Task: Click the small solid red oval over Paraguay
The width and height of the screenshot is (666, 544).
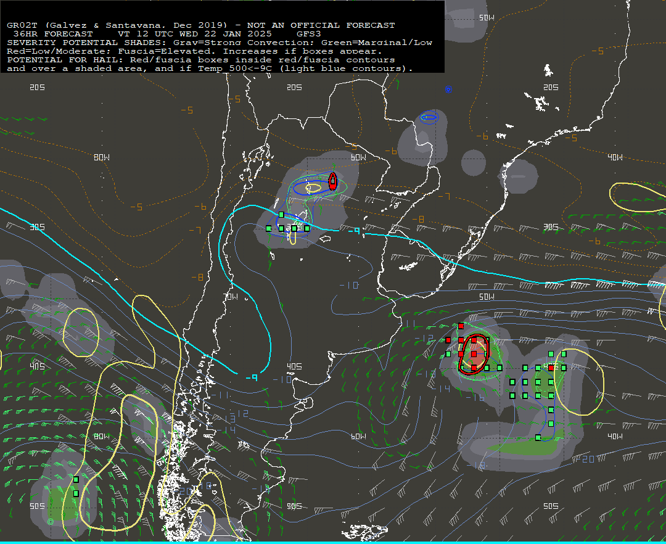Action: pyautogui.click(x=333, y=181)
